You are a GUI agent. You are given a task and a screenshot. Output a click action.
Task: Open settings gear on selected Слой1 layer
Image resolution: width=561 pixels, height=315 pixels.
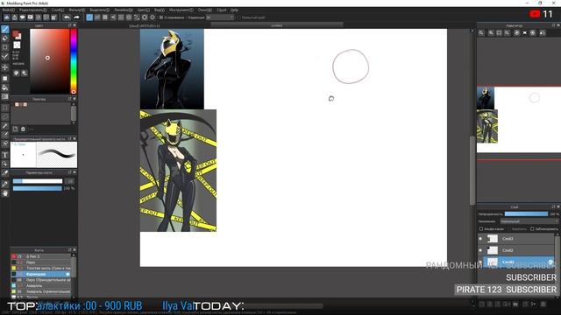550,262
